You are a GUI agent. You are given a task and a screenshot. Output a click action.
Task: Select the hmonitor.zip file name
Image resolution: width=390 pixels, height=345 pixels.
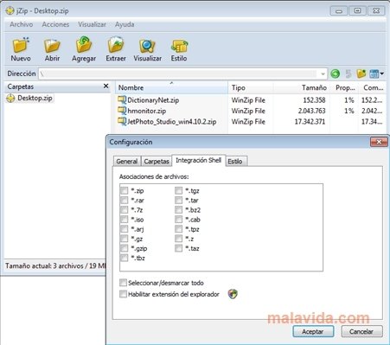click(146, 111)
